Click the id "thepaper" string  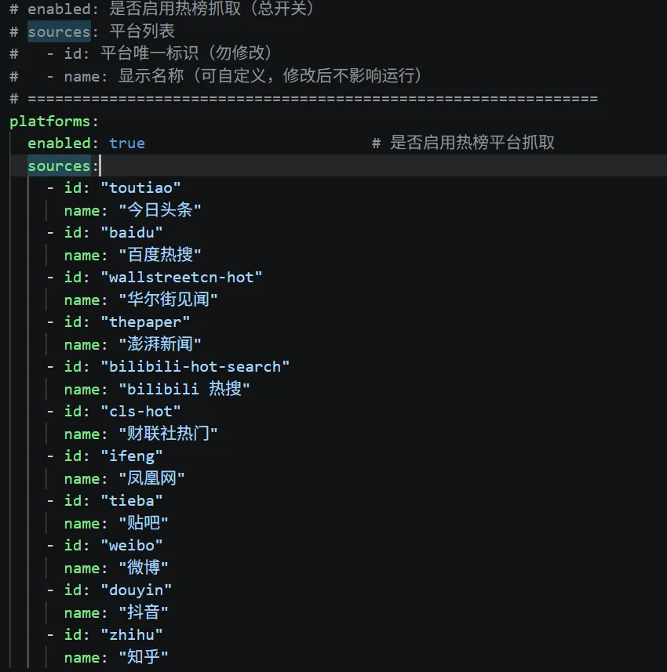point(145,321)
